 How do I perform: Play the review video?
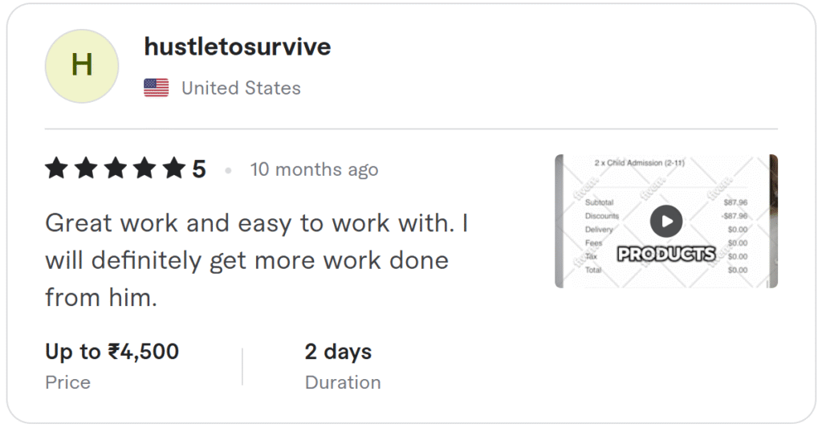(665, 221)
